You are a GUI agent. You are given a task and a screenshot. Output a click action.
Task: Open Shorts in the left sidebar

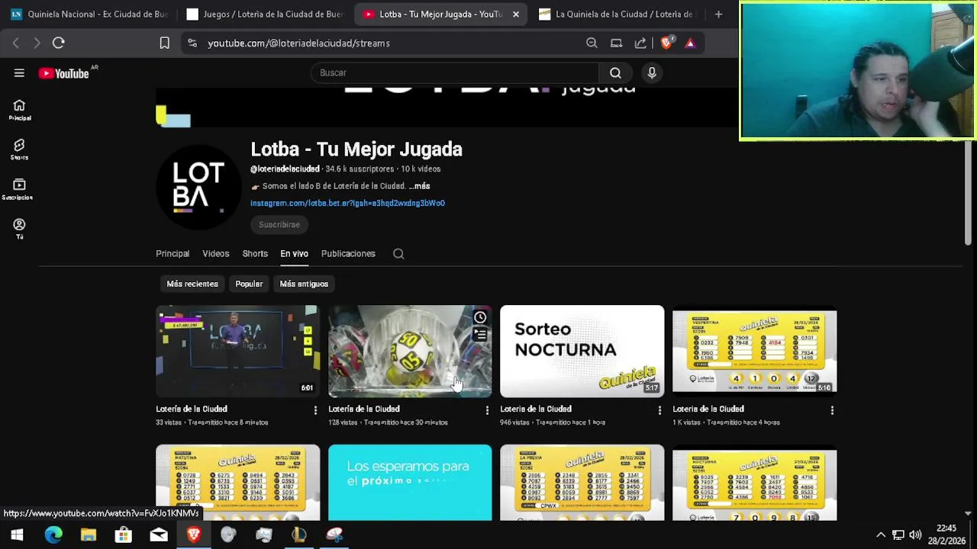19,149
